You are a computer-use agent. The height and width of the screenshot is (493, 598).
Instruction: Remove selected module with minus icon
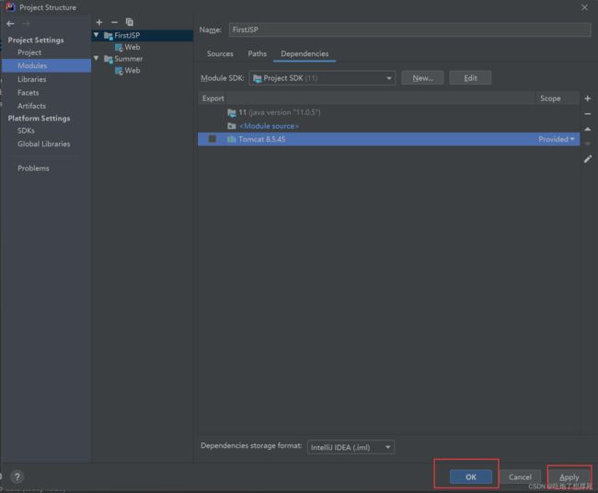pos(114,22)
